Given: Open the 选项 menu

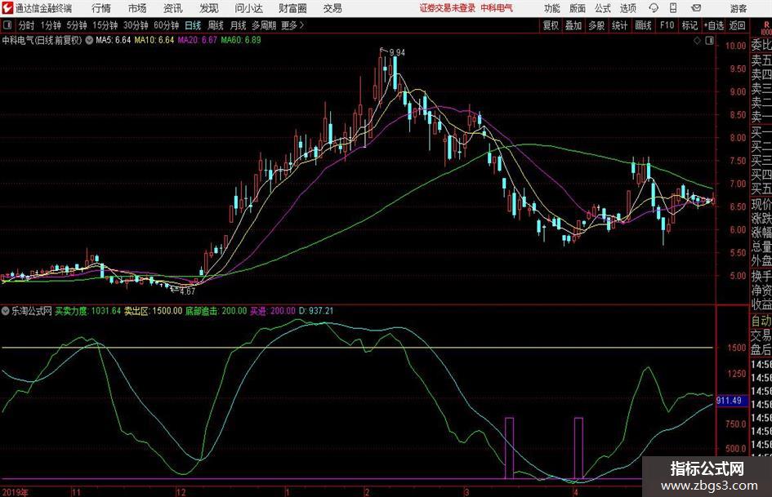Looking at the screenshot, I should (627, 8).
